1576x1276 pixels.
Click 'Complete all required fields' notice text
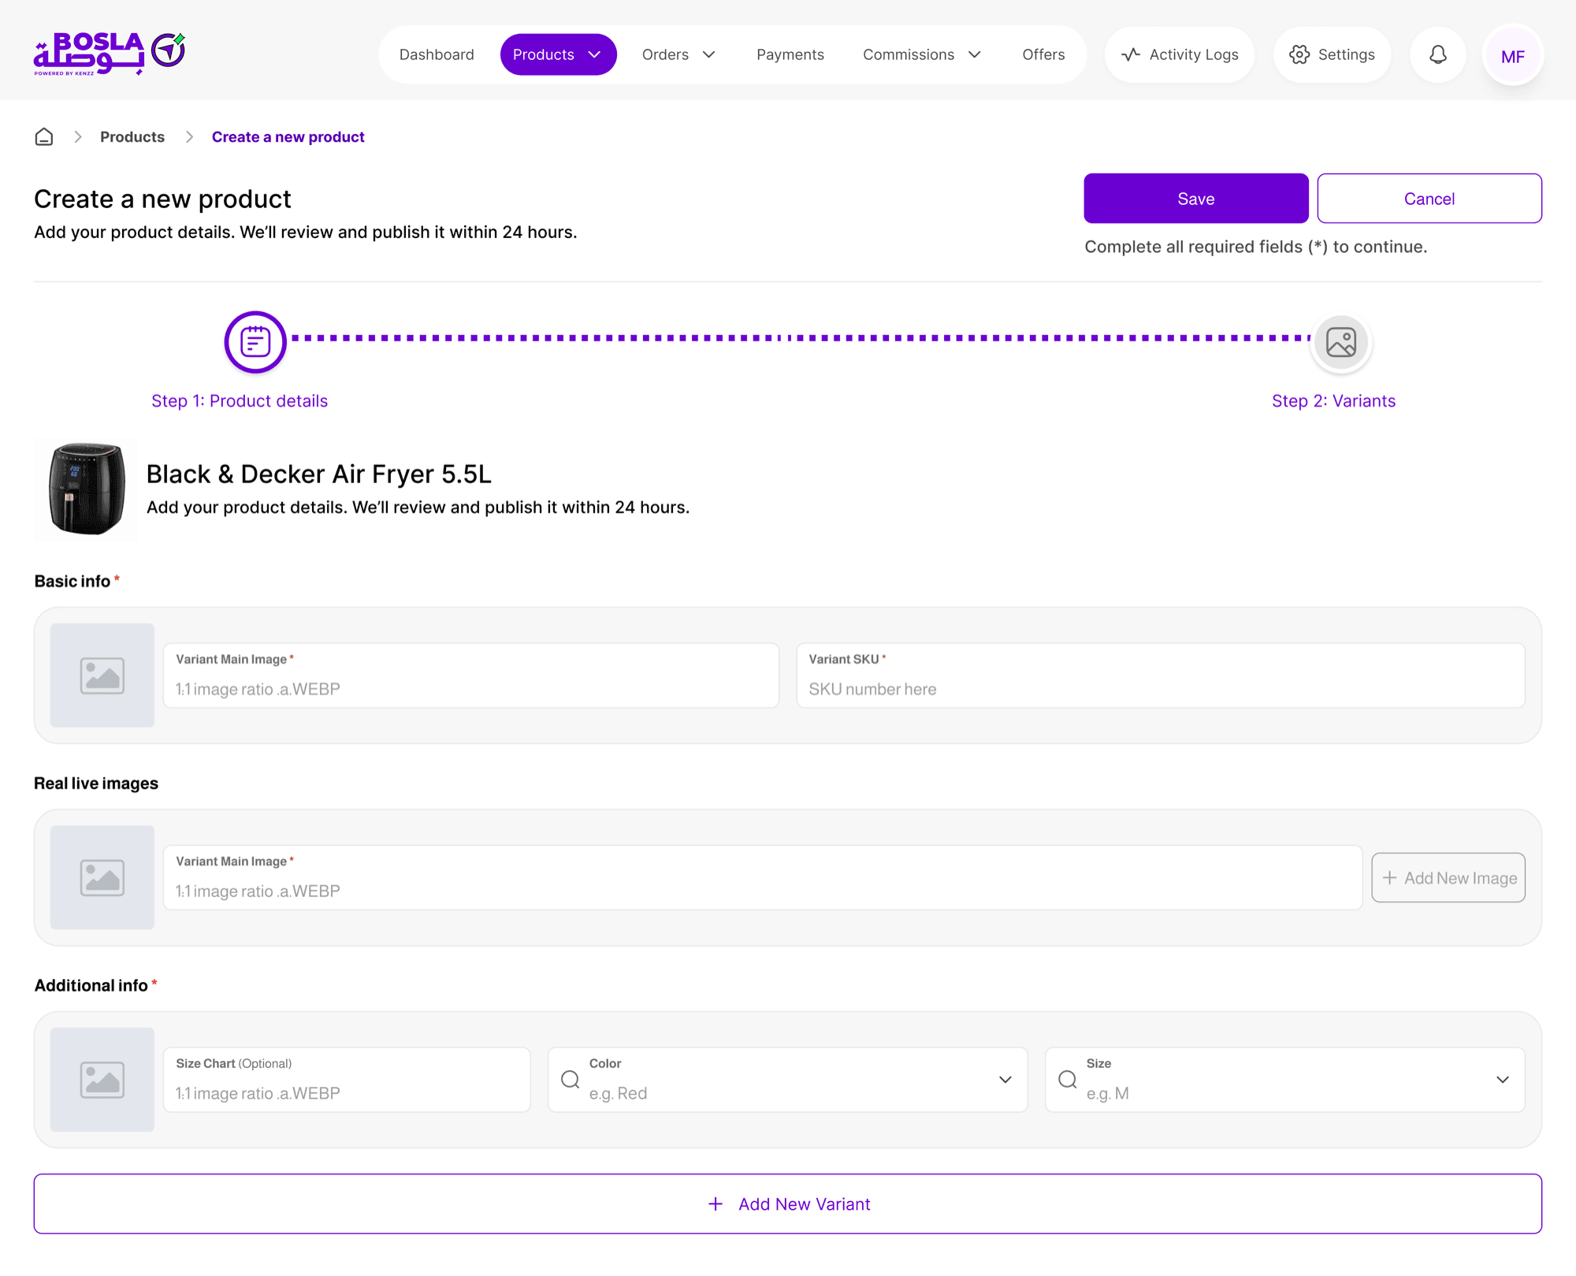[1256, 247]
